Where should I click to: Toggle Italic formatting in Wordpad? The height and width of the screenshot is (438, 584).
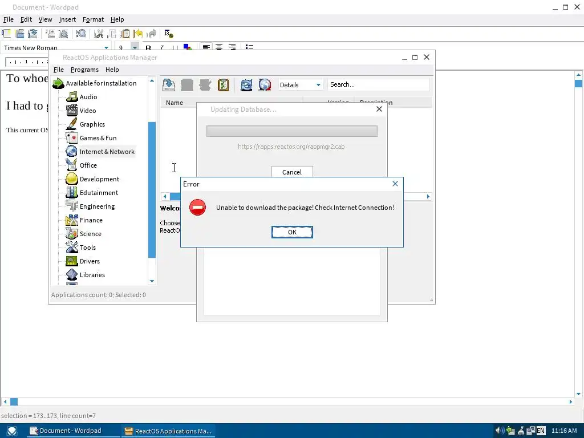161,48
